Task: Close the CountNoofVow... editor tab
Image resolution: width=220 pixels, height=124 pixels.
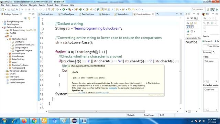Action: click(153, 14)
